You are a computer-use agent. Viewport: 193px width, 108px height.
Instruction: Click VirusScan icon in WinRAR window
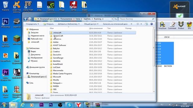point(162,25)
